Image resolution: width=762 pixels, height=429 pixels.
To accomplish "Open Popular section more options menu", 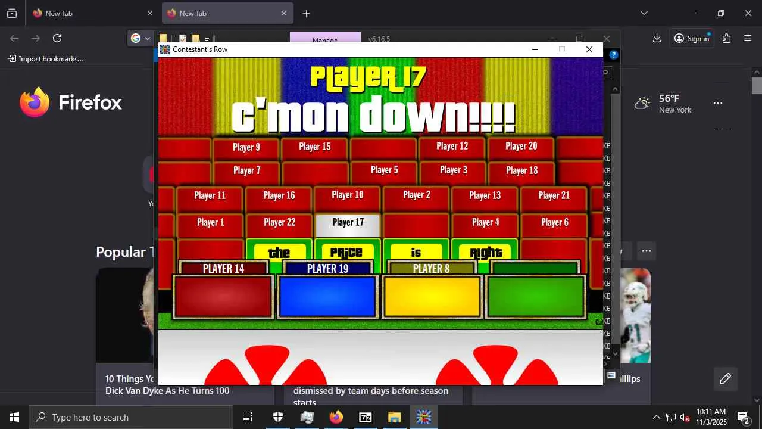I will [646, 251].
